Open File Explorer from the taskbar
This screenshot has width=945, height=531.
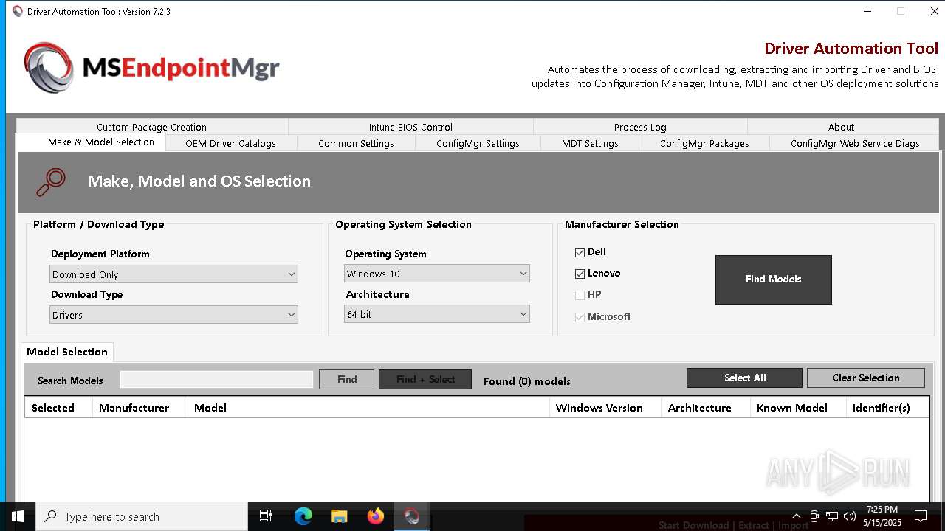[x=339, y=516]
